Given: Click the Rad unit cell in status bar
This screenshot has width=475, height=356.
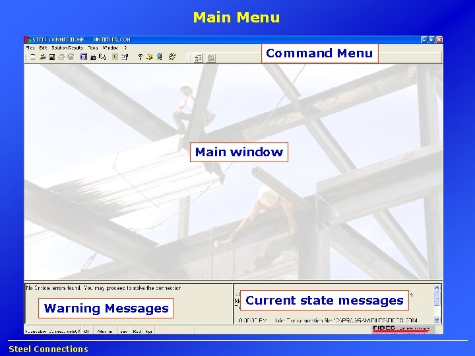Looking at the screenshot, I should click(137, 332).
